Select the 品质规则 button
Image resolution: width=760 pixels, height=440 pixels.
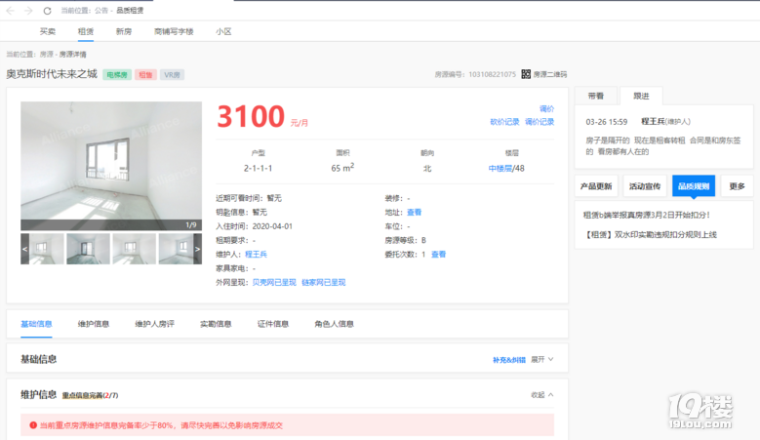click(x=693, y=186)
